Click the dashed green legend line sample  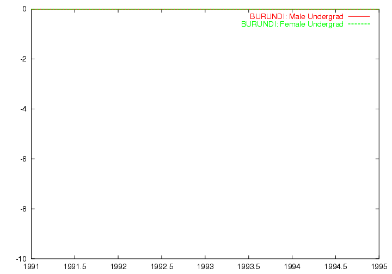pos(359,24)
